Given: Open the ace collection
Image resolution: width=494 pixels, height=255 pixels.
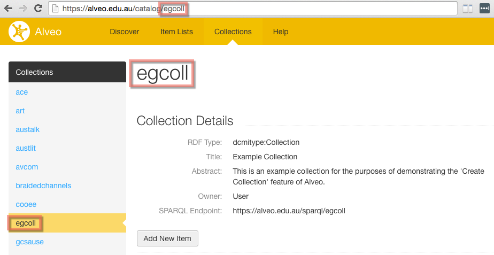Looking at the screenshot, I should 22,92.
